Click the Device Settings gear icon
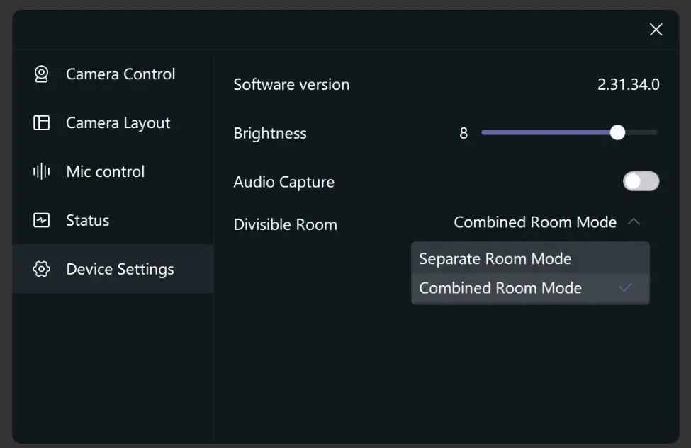The height and width of the screenshot is (448, 691). (41, 269)
